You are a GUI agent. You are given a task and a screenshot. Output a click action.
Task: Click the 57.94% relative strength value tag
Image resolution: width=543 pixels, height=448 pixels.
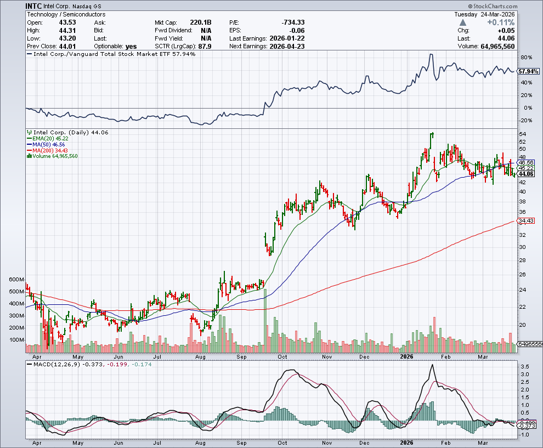click(x=528, y=72)
